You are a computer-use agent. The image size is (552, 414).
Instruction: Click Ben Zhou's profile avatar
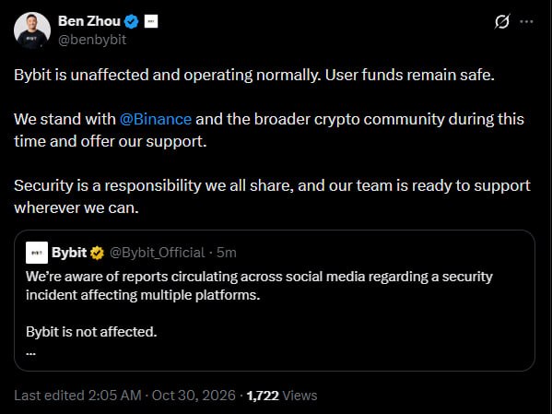32,30
